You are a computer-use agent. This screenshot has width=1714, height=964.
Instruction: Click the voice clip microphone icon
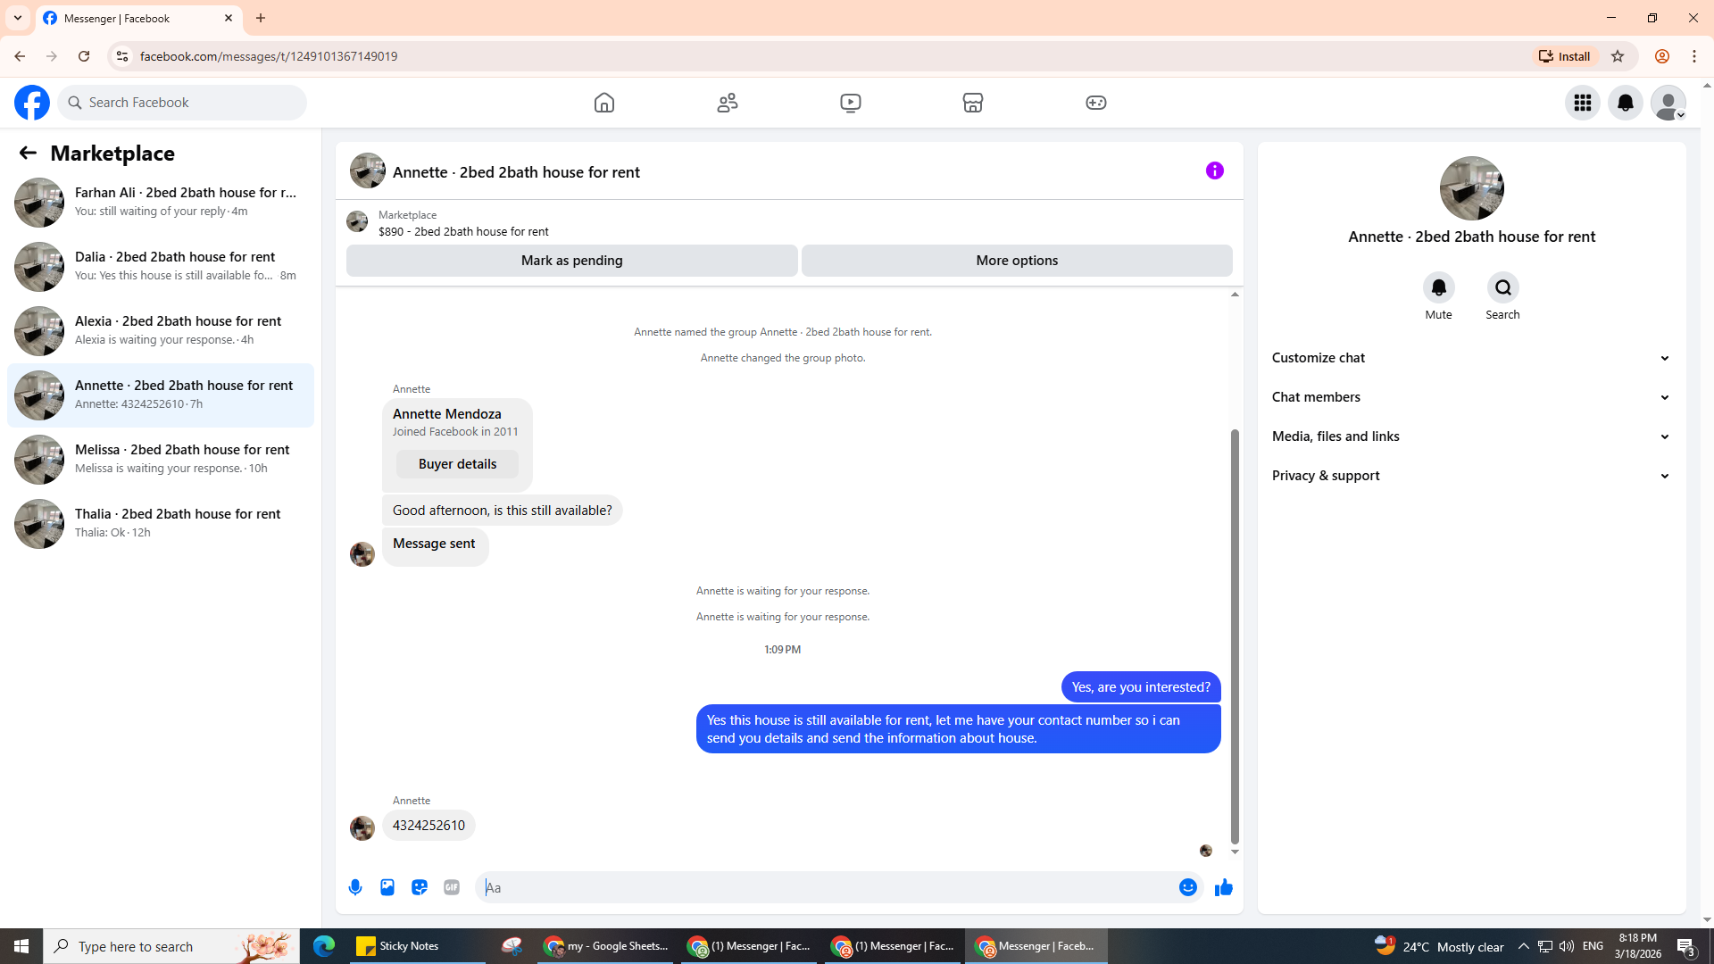[355, 887]
